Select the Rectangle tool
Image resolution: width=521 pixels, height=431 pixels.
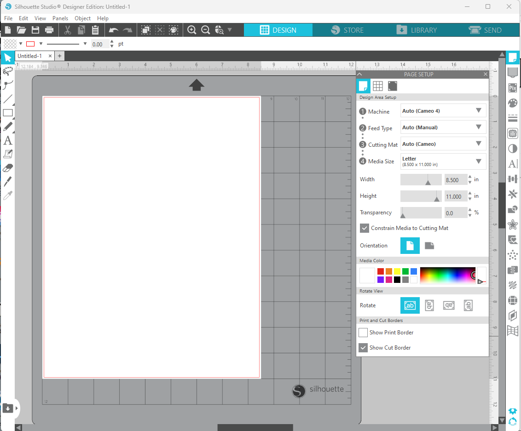point(7,113)
